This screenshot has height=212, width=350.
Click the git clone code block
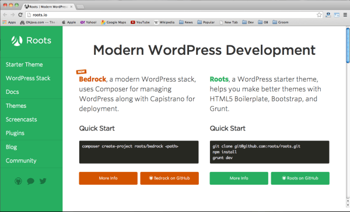[269, 152]
